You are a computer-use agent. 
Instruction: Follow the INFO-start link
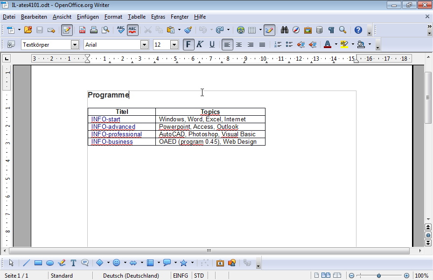(106, 119)
